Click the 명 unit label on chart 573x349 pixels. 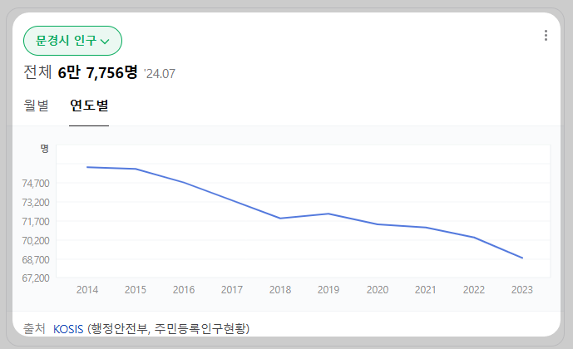[x=45, y=149]
